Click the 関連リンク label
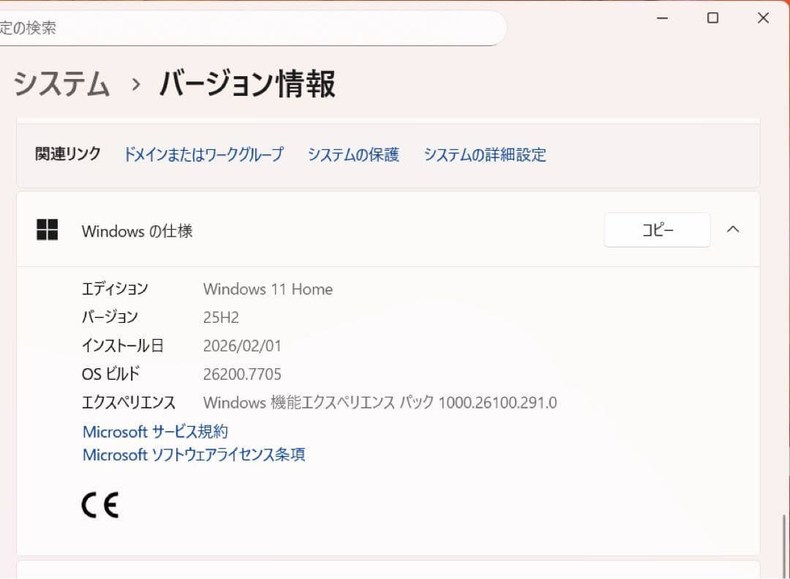790x579 pixels. 67,154
